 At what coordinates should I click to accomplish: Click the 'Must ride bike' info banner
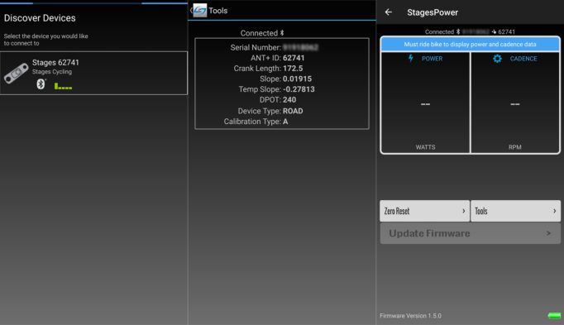pyautogui.click(x=470, y=44)
